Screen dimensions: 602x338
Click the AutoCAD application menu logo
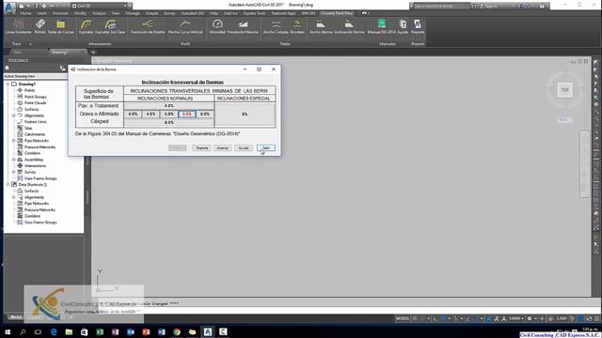(x=9, y=7)
